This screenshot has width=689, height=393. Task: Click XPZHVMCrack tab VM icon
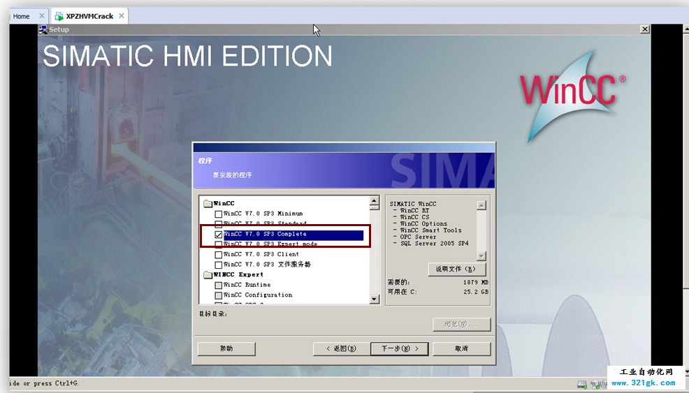tap(59, 16)
